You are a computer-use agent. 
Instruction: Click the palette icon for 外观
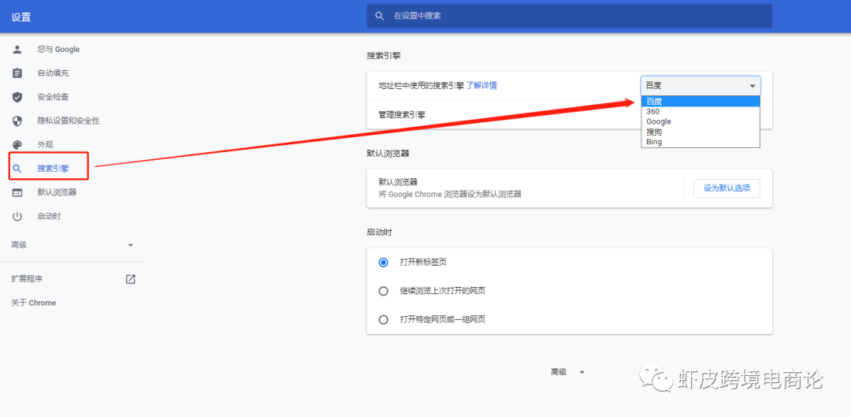[x=17, y=144]
